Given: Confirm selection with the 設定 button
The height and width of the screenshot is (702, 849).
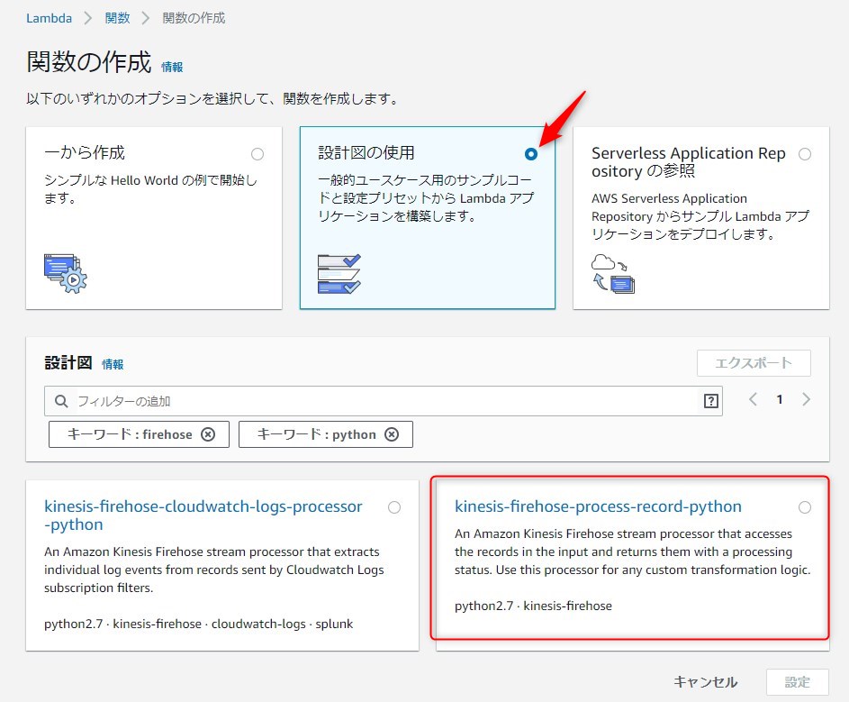Looking at the screenshot, I should pos(797,682).
